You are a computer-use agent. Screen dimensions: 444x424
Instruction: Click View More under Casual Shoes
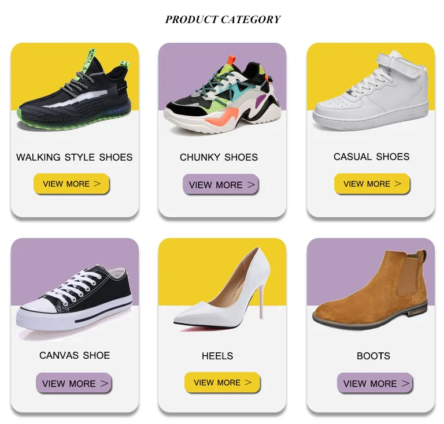click(x=372, y=184)
